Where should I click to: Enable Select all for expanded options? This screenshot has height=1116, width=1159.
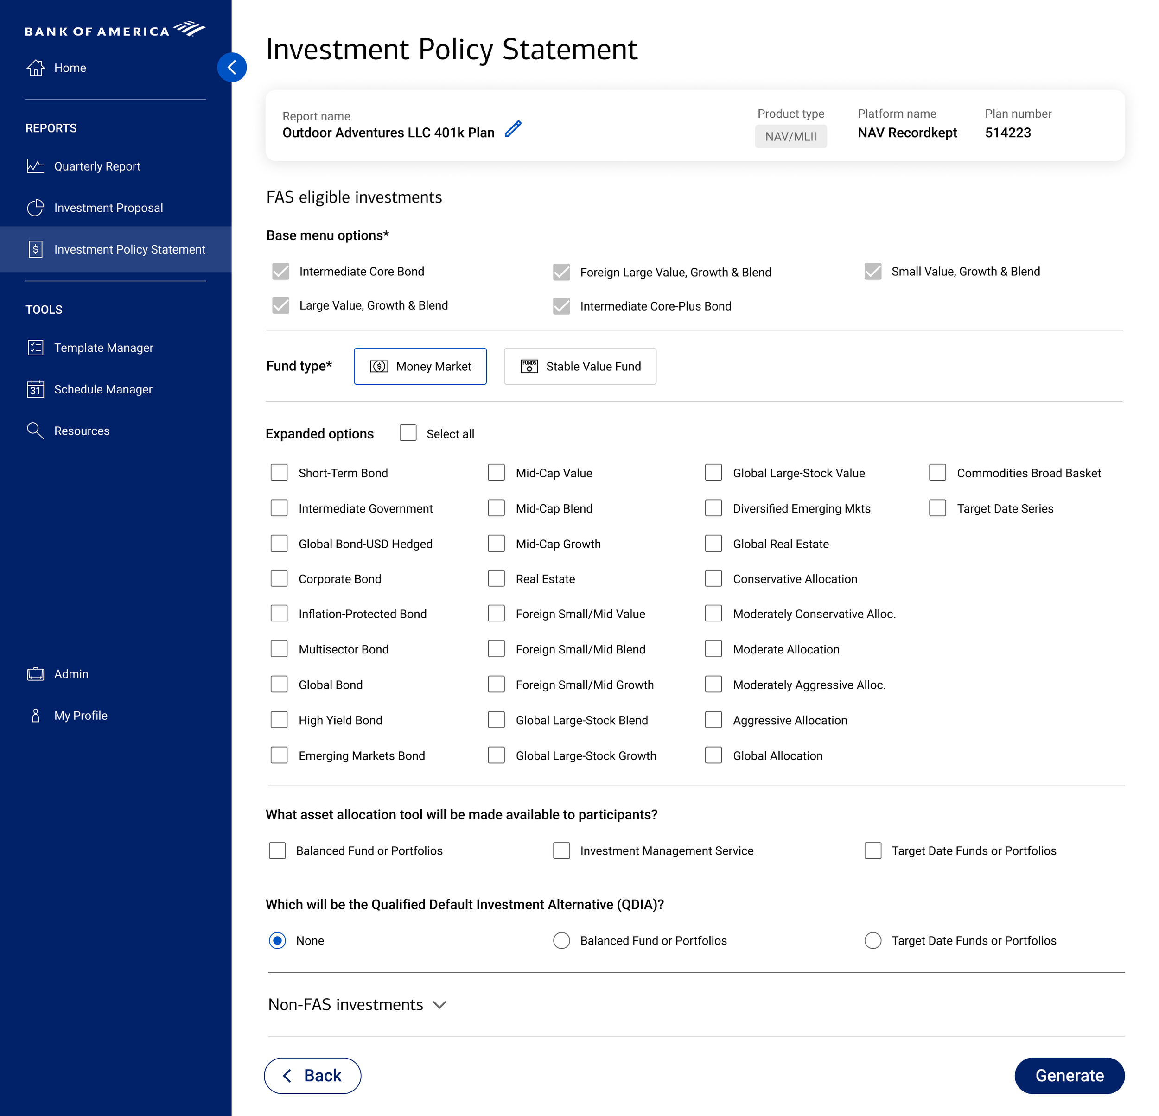408,433
